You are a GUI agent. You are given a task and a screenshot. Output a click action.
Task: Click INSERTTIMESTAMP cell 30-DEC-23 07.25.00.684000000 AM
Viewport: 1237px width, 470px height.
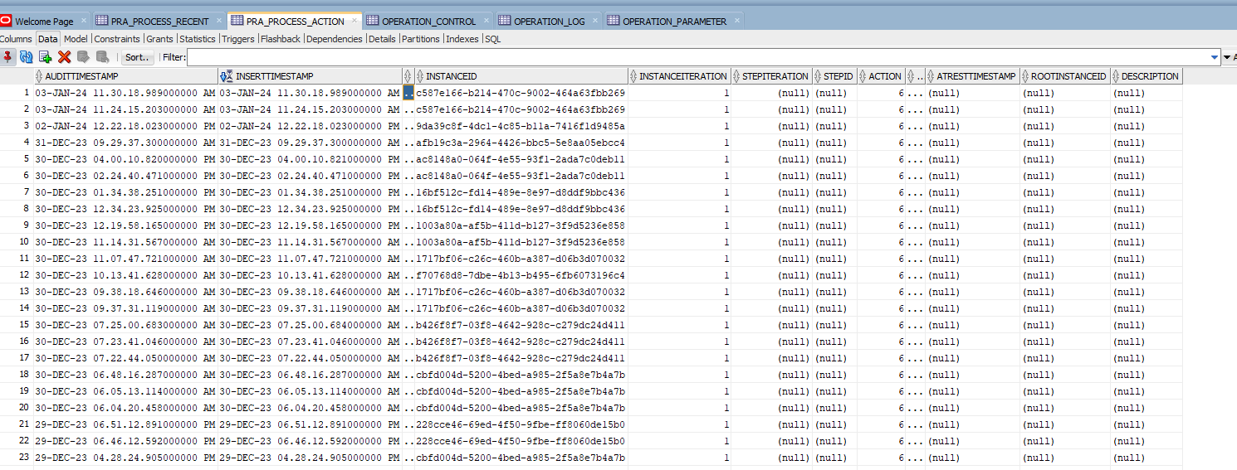310,325
